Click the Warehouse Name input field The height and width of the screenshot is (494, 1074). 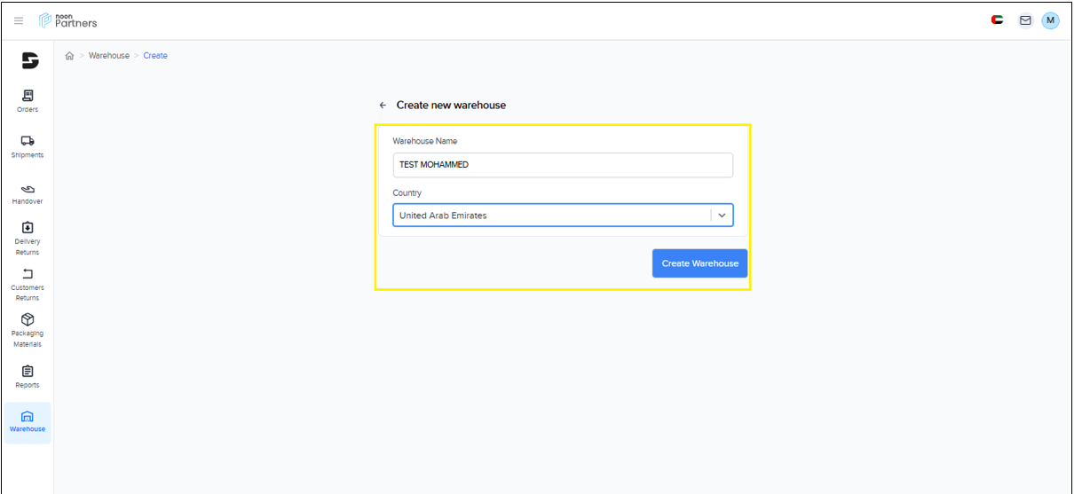tap(563, 165)
